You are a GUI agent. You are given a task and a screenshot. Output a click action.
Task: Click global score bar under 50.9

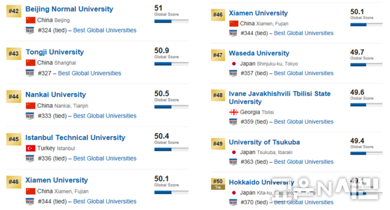coord(171,64)
